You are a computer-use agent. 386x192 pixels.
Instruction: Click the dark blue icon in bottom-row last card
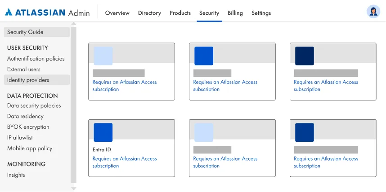[305, 132]
